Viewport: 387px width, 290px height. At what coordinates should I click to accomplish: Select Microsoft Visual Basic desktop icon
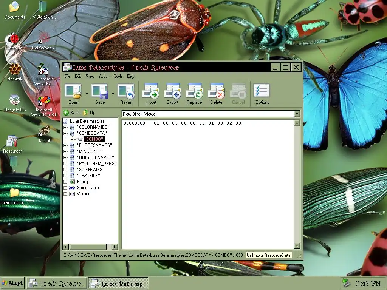(44, 74)
